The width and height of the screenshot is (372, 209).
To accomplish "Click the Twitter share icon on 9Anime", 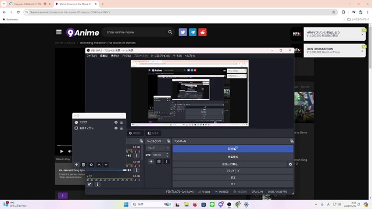I will click(x=183, y=33).
